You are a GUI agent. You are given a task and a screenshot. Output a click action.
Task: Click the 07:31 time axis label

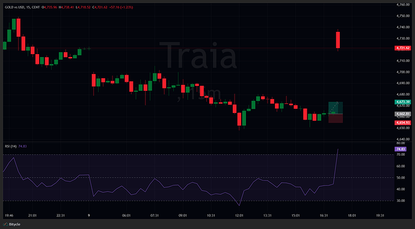click(155, 216)
